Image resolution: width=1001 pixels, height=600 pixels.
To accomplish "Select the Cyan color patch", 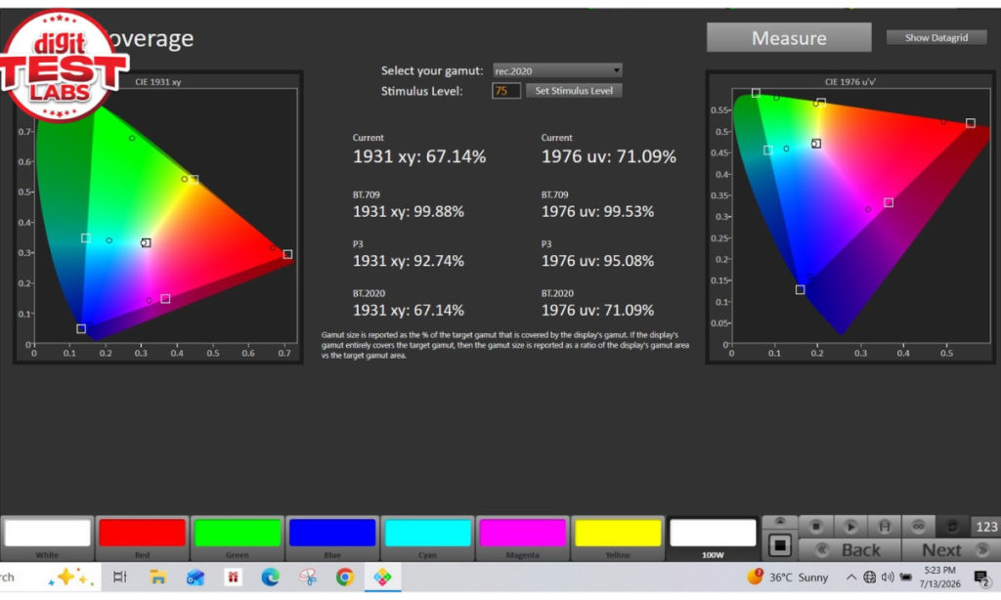I will (x=427, y=538).
